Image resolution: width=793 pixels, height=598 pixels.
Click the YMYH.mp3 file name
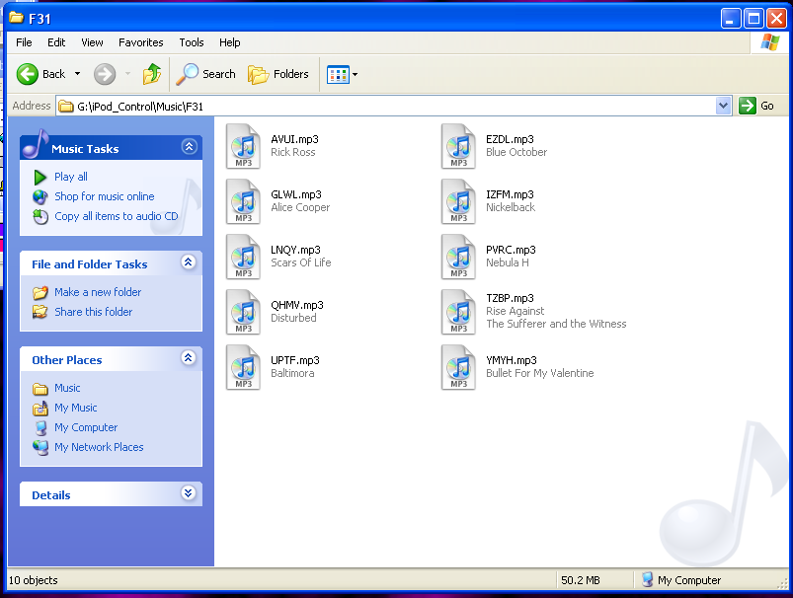point(512,360)
